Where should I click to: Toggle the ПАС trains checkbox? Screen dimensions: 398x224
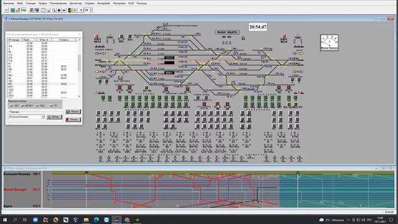(x=40, y=106)
